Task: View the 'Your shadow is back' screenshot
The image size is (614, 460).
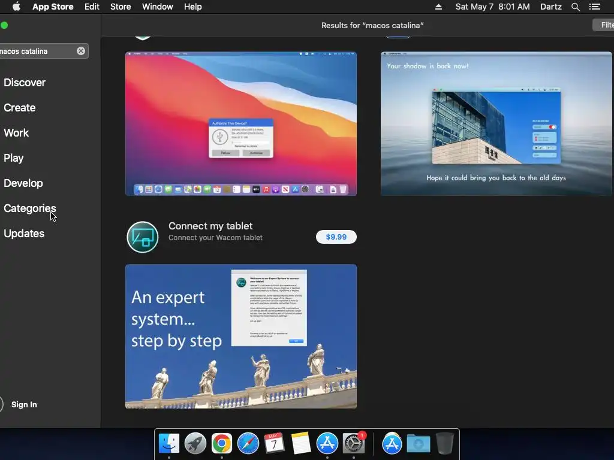Action: 496,123
